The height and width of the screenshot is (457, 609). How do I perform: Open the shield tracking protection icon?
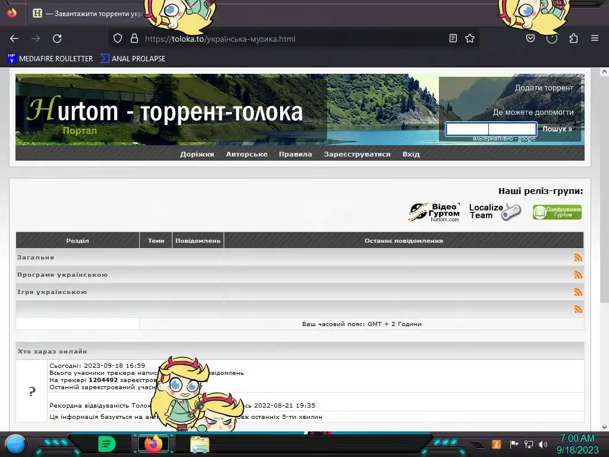118,39
